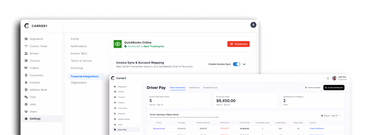The image size is (370, 135).
Task: Select Financial Integrations in settings menu
Action: (x=86, y=77)
